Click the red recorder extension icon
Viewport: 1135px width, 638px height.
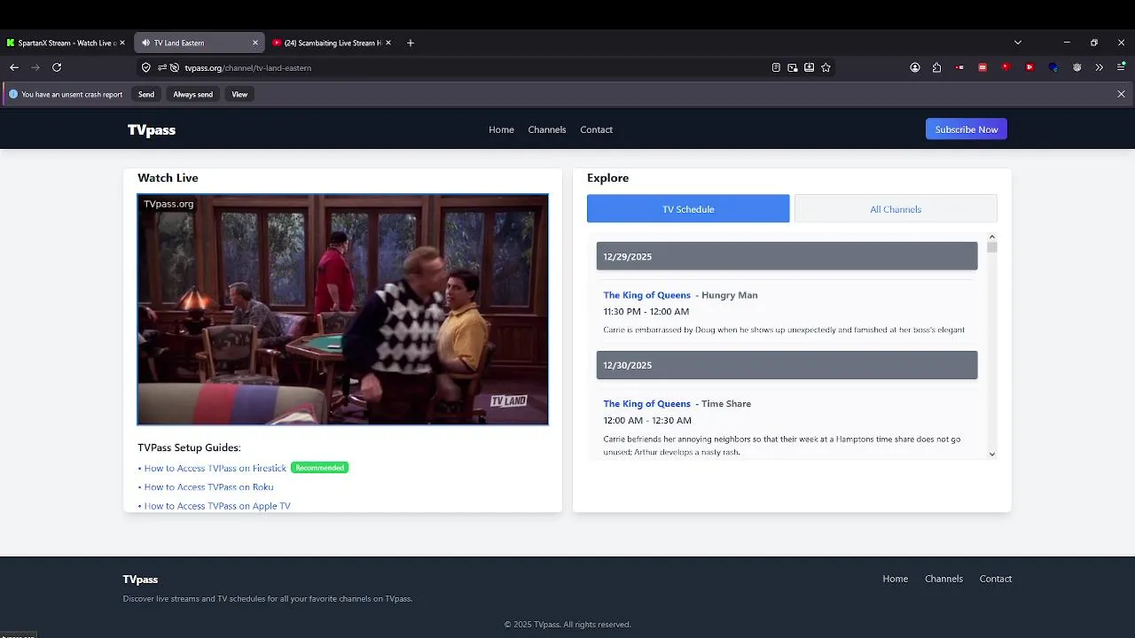point(960,67)
